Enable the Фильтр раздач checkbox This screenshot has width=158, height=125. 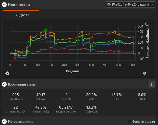pos(129,122)
